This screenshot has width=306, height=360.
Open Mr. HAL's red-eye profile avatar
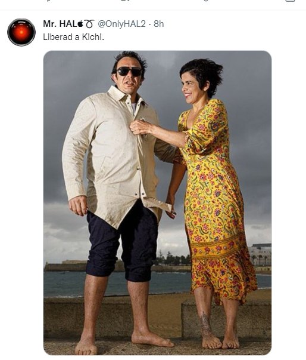point(21,32)
